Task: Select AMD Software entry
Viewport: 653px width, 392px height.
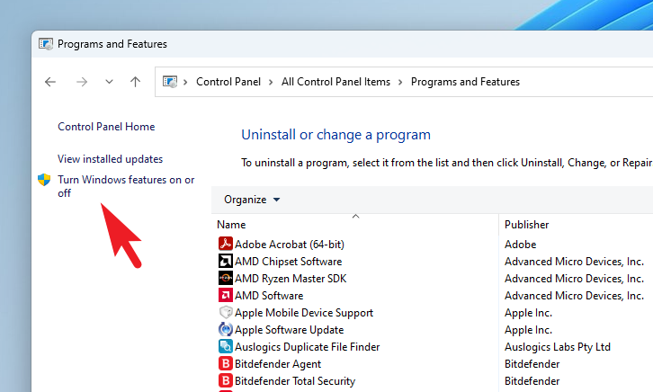Action: 269,296
